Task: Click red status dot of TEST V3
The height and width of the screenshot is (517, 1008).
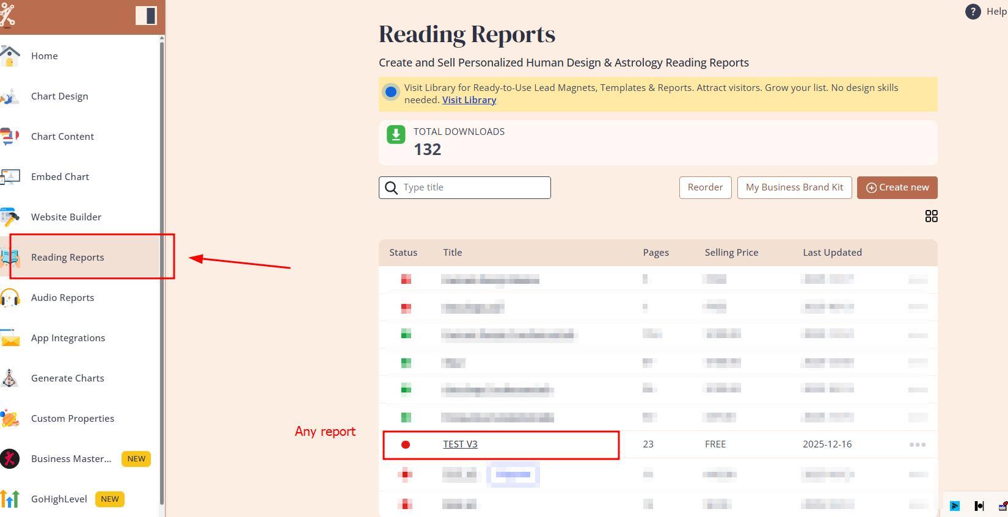Action: click(x=406, y=444)
